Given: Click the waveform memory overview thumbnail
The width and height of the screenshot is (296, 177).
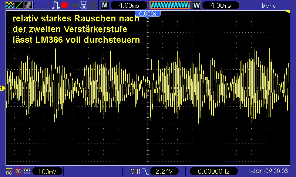Looking at the screenshot, I should point(170,5).
